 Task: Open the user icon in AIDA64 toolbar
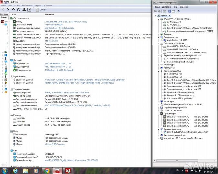[x=24, y=10]
